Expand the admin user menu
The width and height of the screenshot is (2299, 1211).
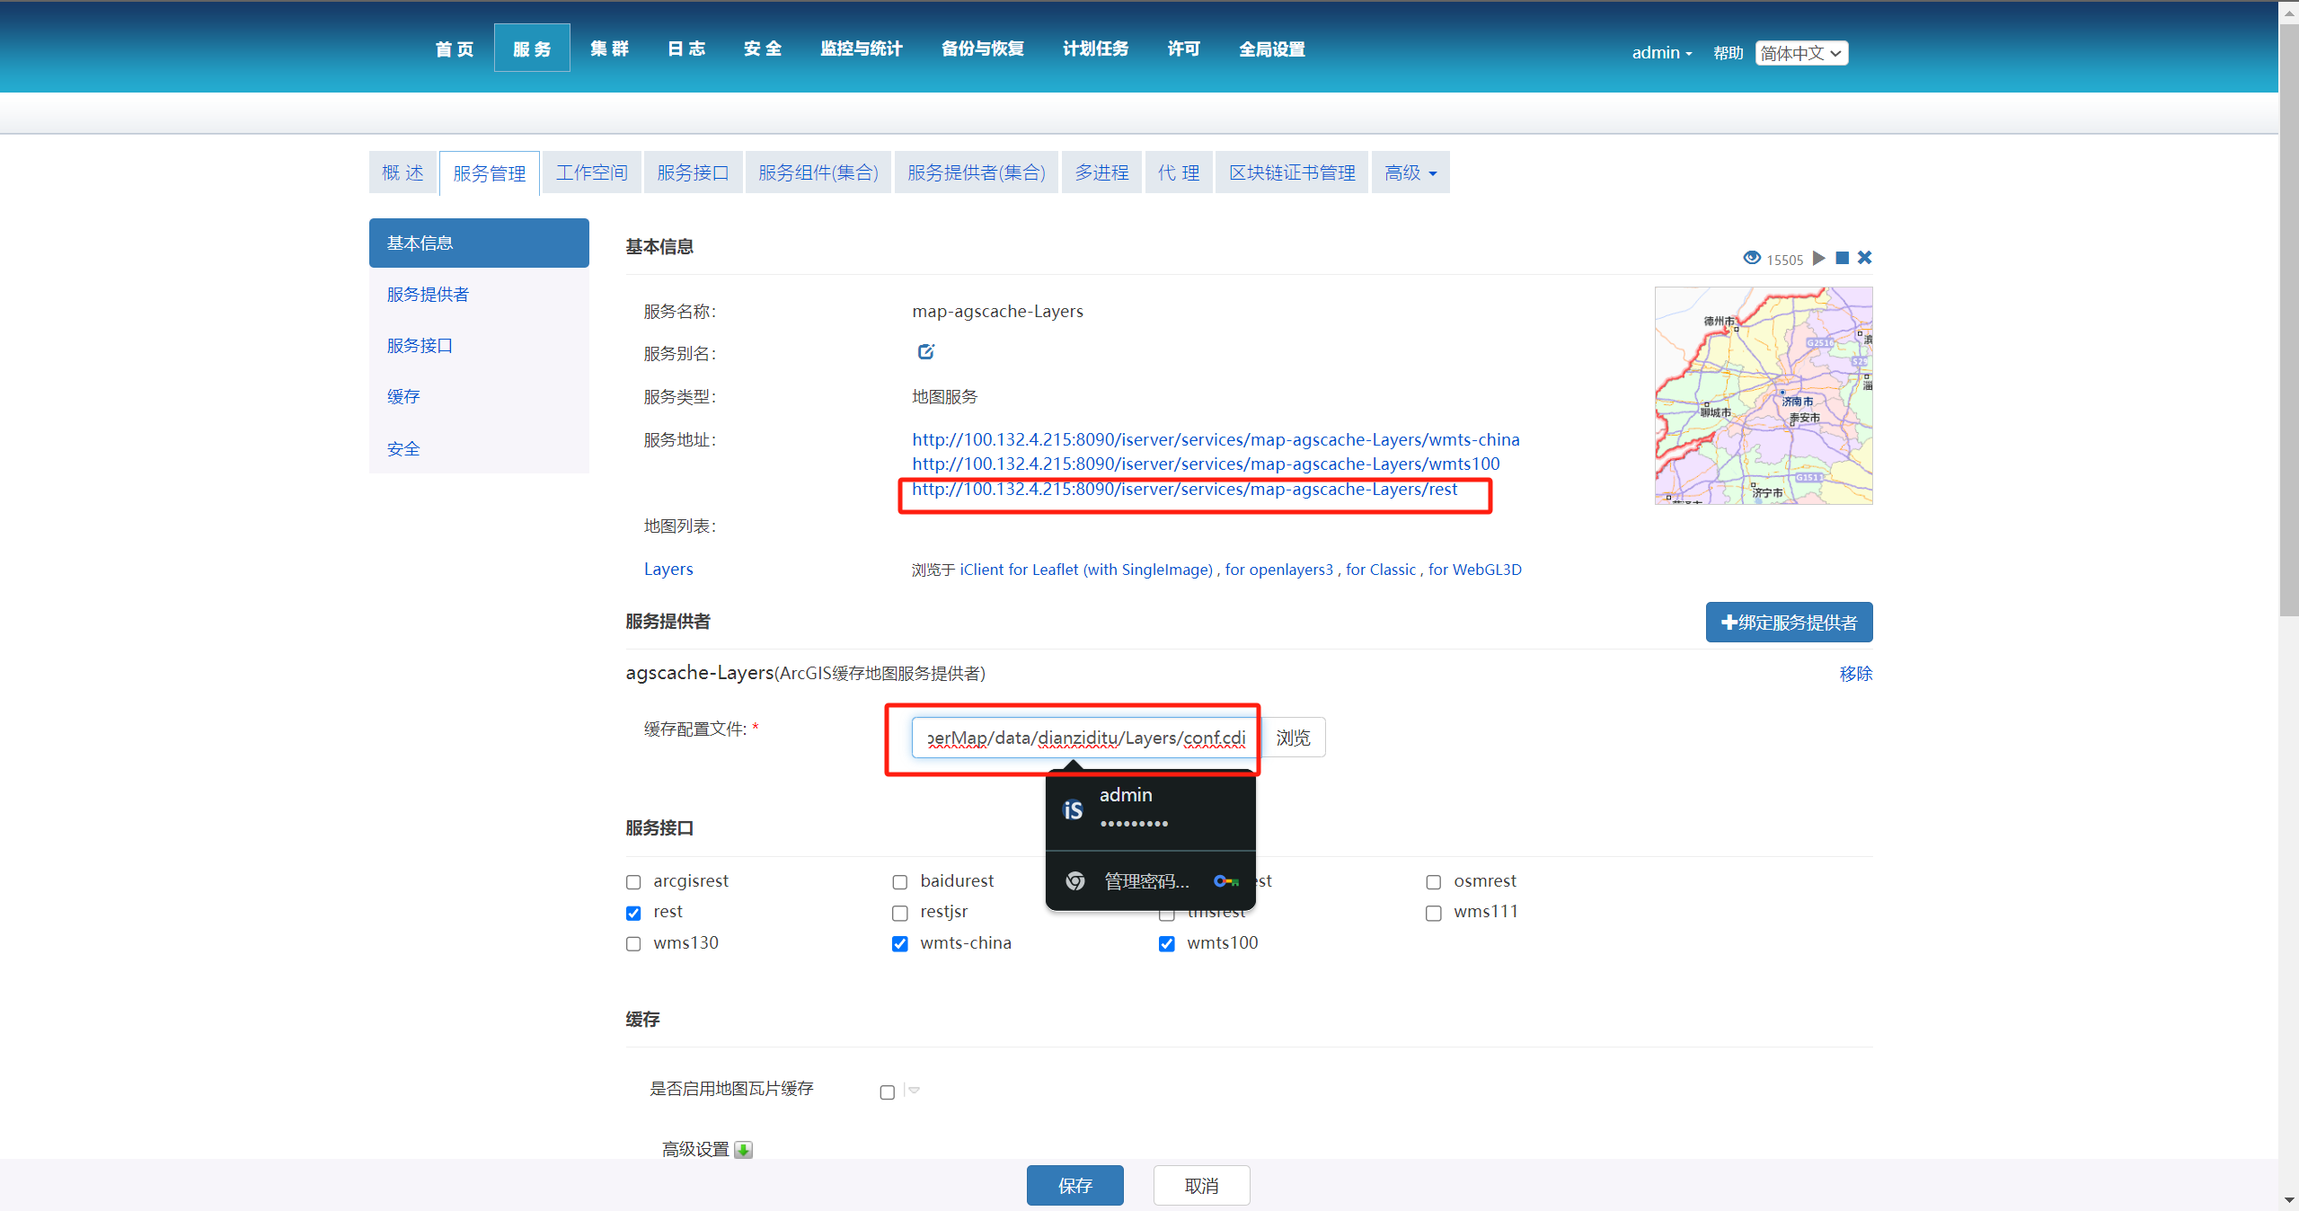coord(1661,53)
